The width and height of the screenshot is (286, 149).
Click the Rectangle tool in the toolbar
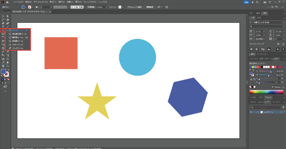pos(3,30)
